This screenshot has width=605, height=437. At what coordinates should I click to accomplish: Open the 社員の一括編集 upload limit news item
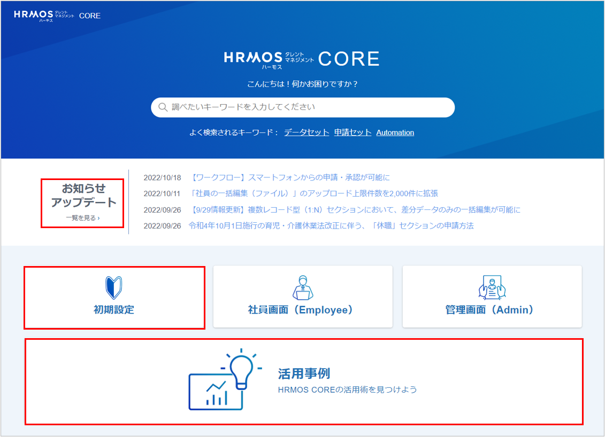pyautogui.click(x=313, y=193)
